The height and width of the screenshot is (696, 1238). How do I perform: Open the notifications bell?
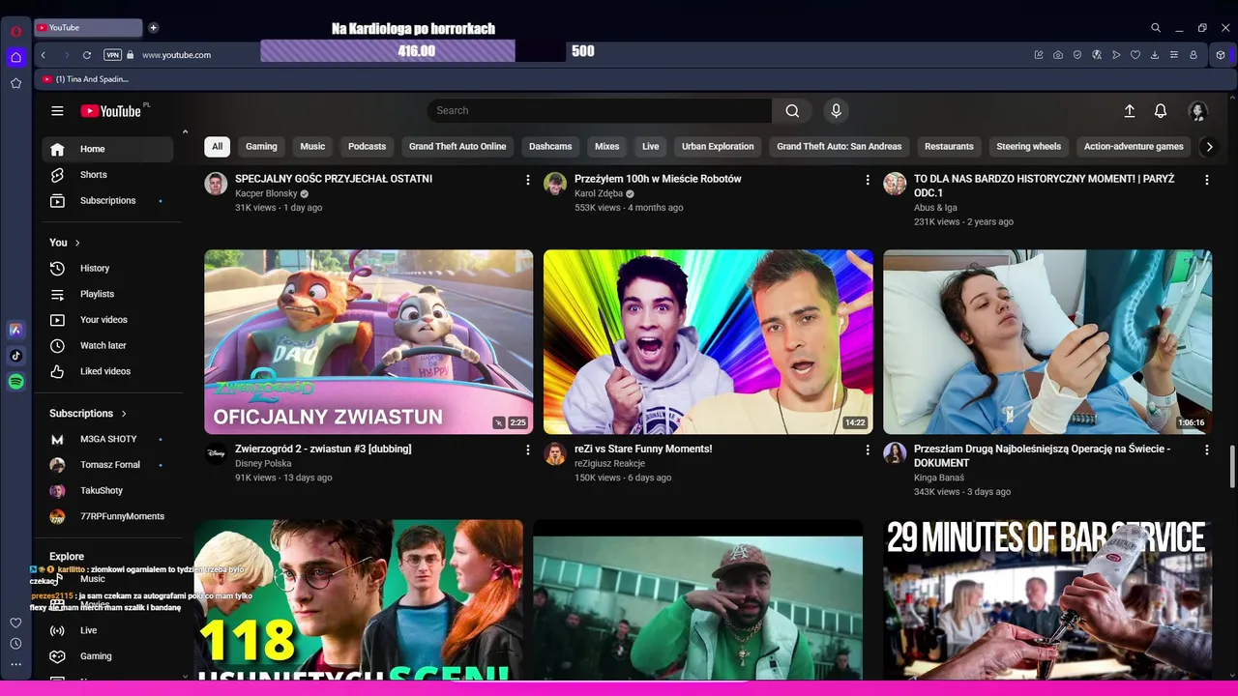pyautogui.click(x=1161, y=111)
